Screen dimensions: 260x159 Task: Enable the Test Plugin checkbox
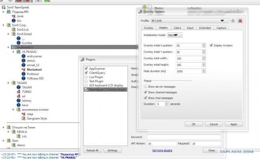(86, 81)
